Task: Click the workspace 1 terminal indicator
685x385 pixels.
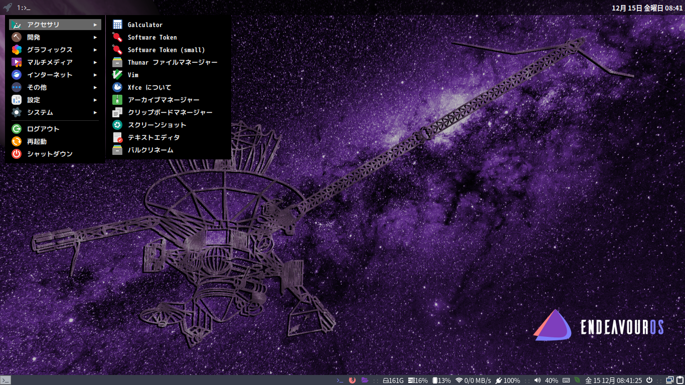Action: 24,8
